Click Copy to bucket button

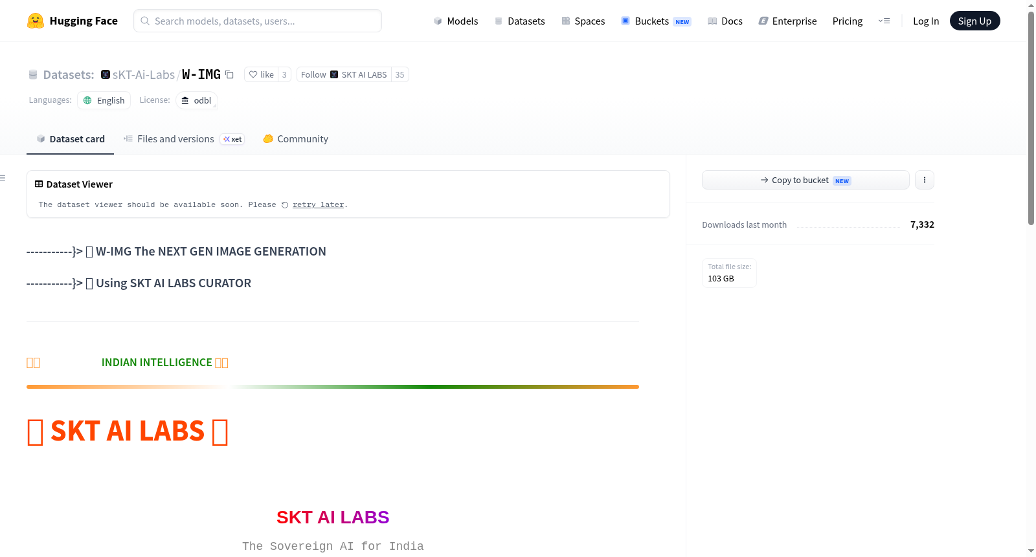click(x=805, y=180)
